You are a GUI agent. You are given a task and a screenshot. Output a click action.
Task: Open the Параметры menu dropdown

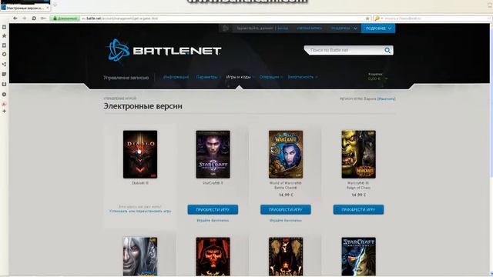209,77
